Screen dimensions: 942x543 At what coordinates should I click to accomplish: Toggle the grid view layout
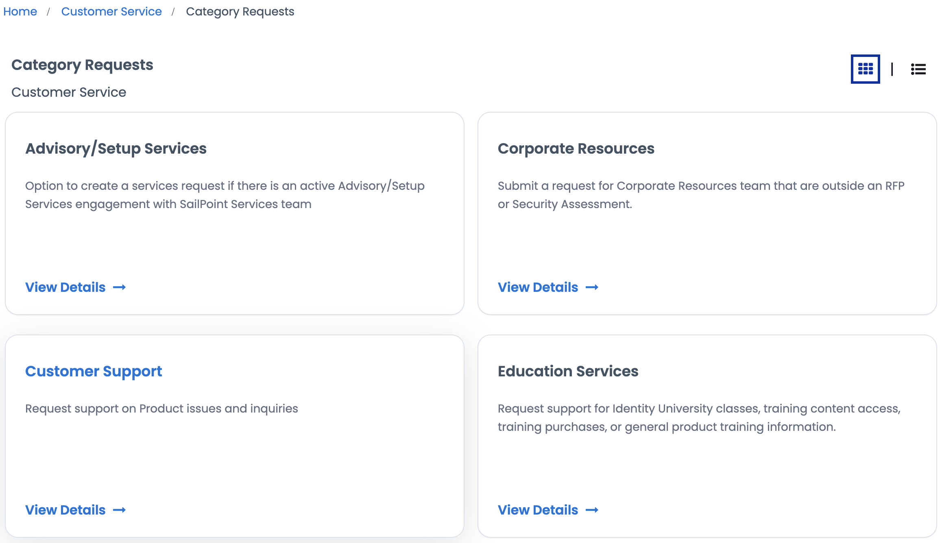click(865, 69)
